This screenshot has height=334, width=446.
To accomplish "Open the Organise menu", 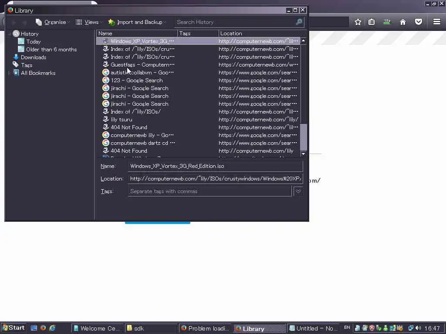I will pos(53,22).
